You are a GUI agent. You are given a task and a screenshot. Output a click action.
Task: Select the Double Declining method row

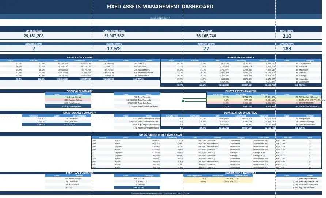(x=241, y=122)
